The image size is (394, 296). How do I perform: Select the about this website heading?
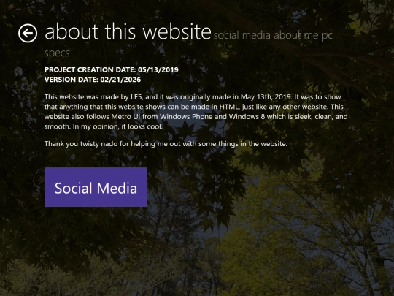(128, 31)
